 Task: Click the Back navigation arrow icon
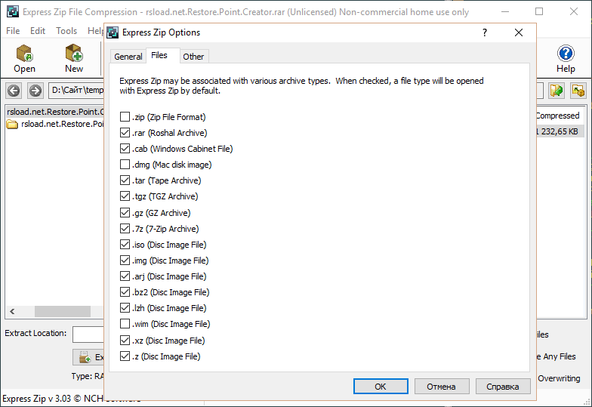[x=14, y=91]
